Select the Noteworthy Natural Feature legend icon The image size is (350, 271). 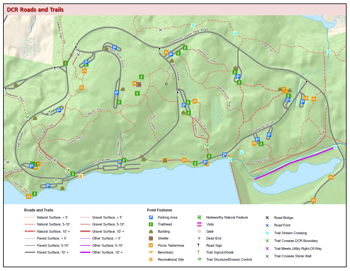pos(199,217)
